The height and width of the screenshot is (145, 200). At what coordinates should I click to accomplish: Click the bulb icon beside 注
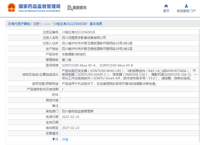54,139
